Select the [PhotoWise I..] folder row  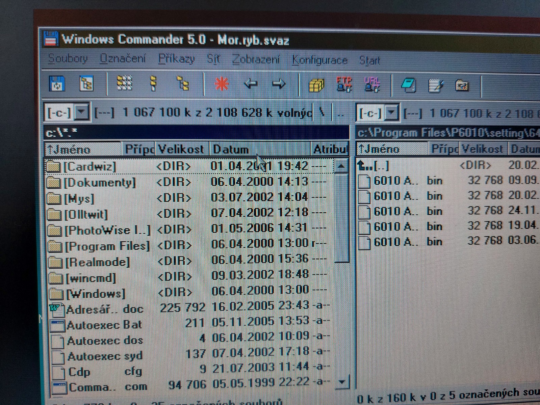click(189, 229)
